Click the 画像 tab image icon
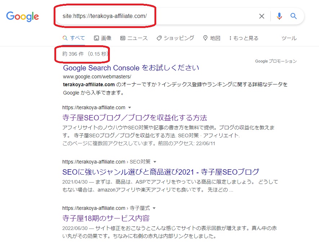Screen dimensions: 319x244 (x=96, y=38)
